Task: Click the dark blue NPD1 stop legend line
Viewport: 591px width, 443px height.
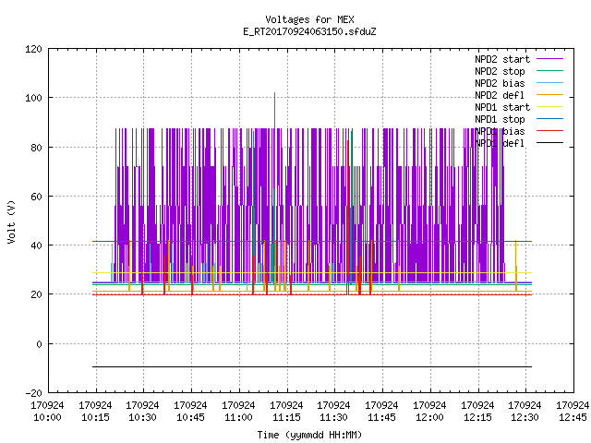Action: (550, 119)
